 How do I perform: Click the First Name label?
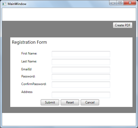point(29,53)
